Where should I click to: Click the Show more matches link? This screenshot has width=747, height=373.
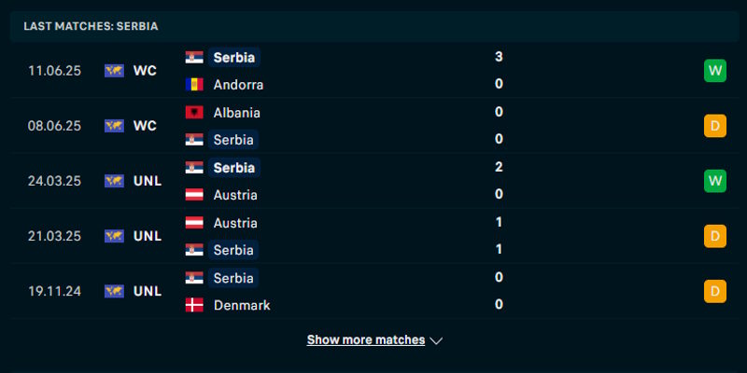[x=366, y=340]
